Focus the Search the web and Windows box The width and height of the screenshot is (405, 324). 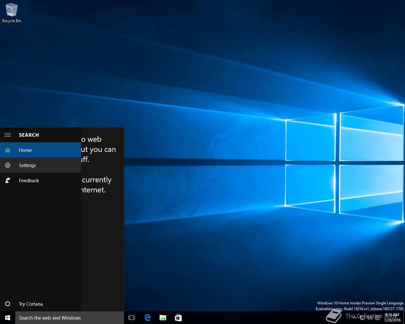click(70, 318)
